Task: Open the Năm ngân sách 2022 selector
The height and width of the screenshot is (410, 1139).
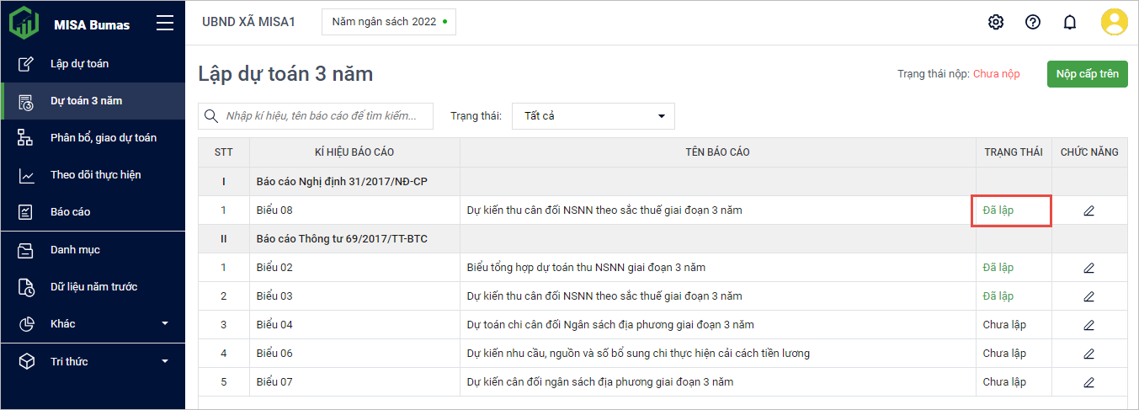Action: (388, 22)
